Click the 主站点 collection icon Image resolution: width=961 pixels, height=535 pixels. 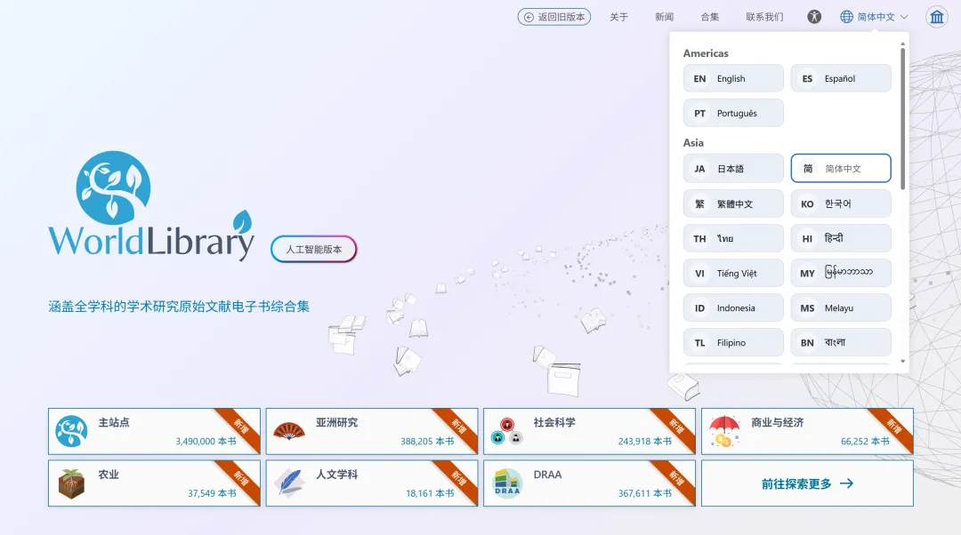click(71, 431)
